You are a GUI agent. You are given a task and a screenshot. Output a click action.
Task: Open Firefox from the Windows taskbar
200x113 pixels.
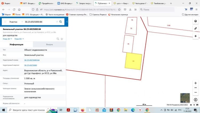(x=82, y=110)
